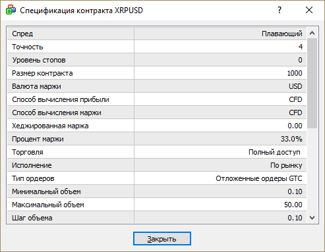The height and width of the screenshot is (252, 325).
Task: Select the Плавающий value
Action: click(x=282, y=34)
